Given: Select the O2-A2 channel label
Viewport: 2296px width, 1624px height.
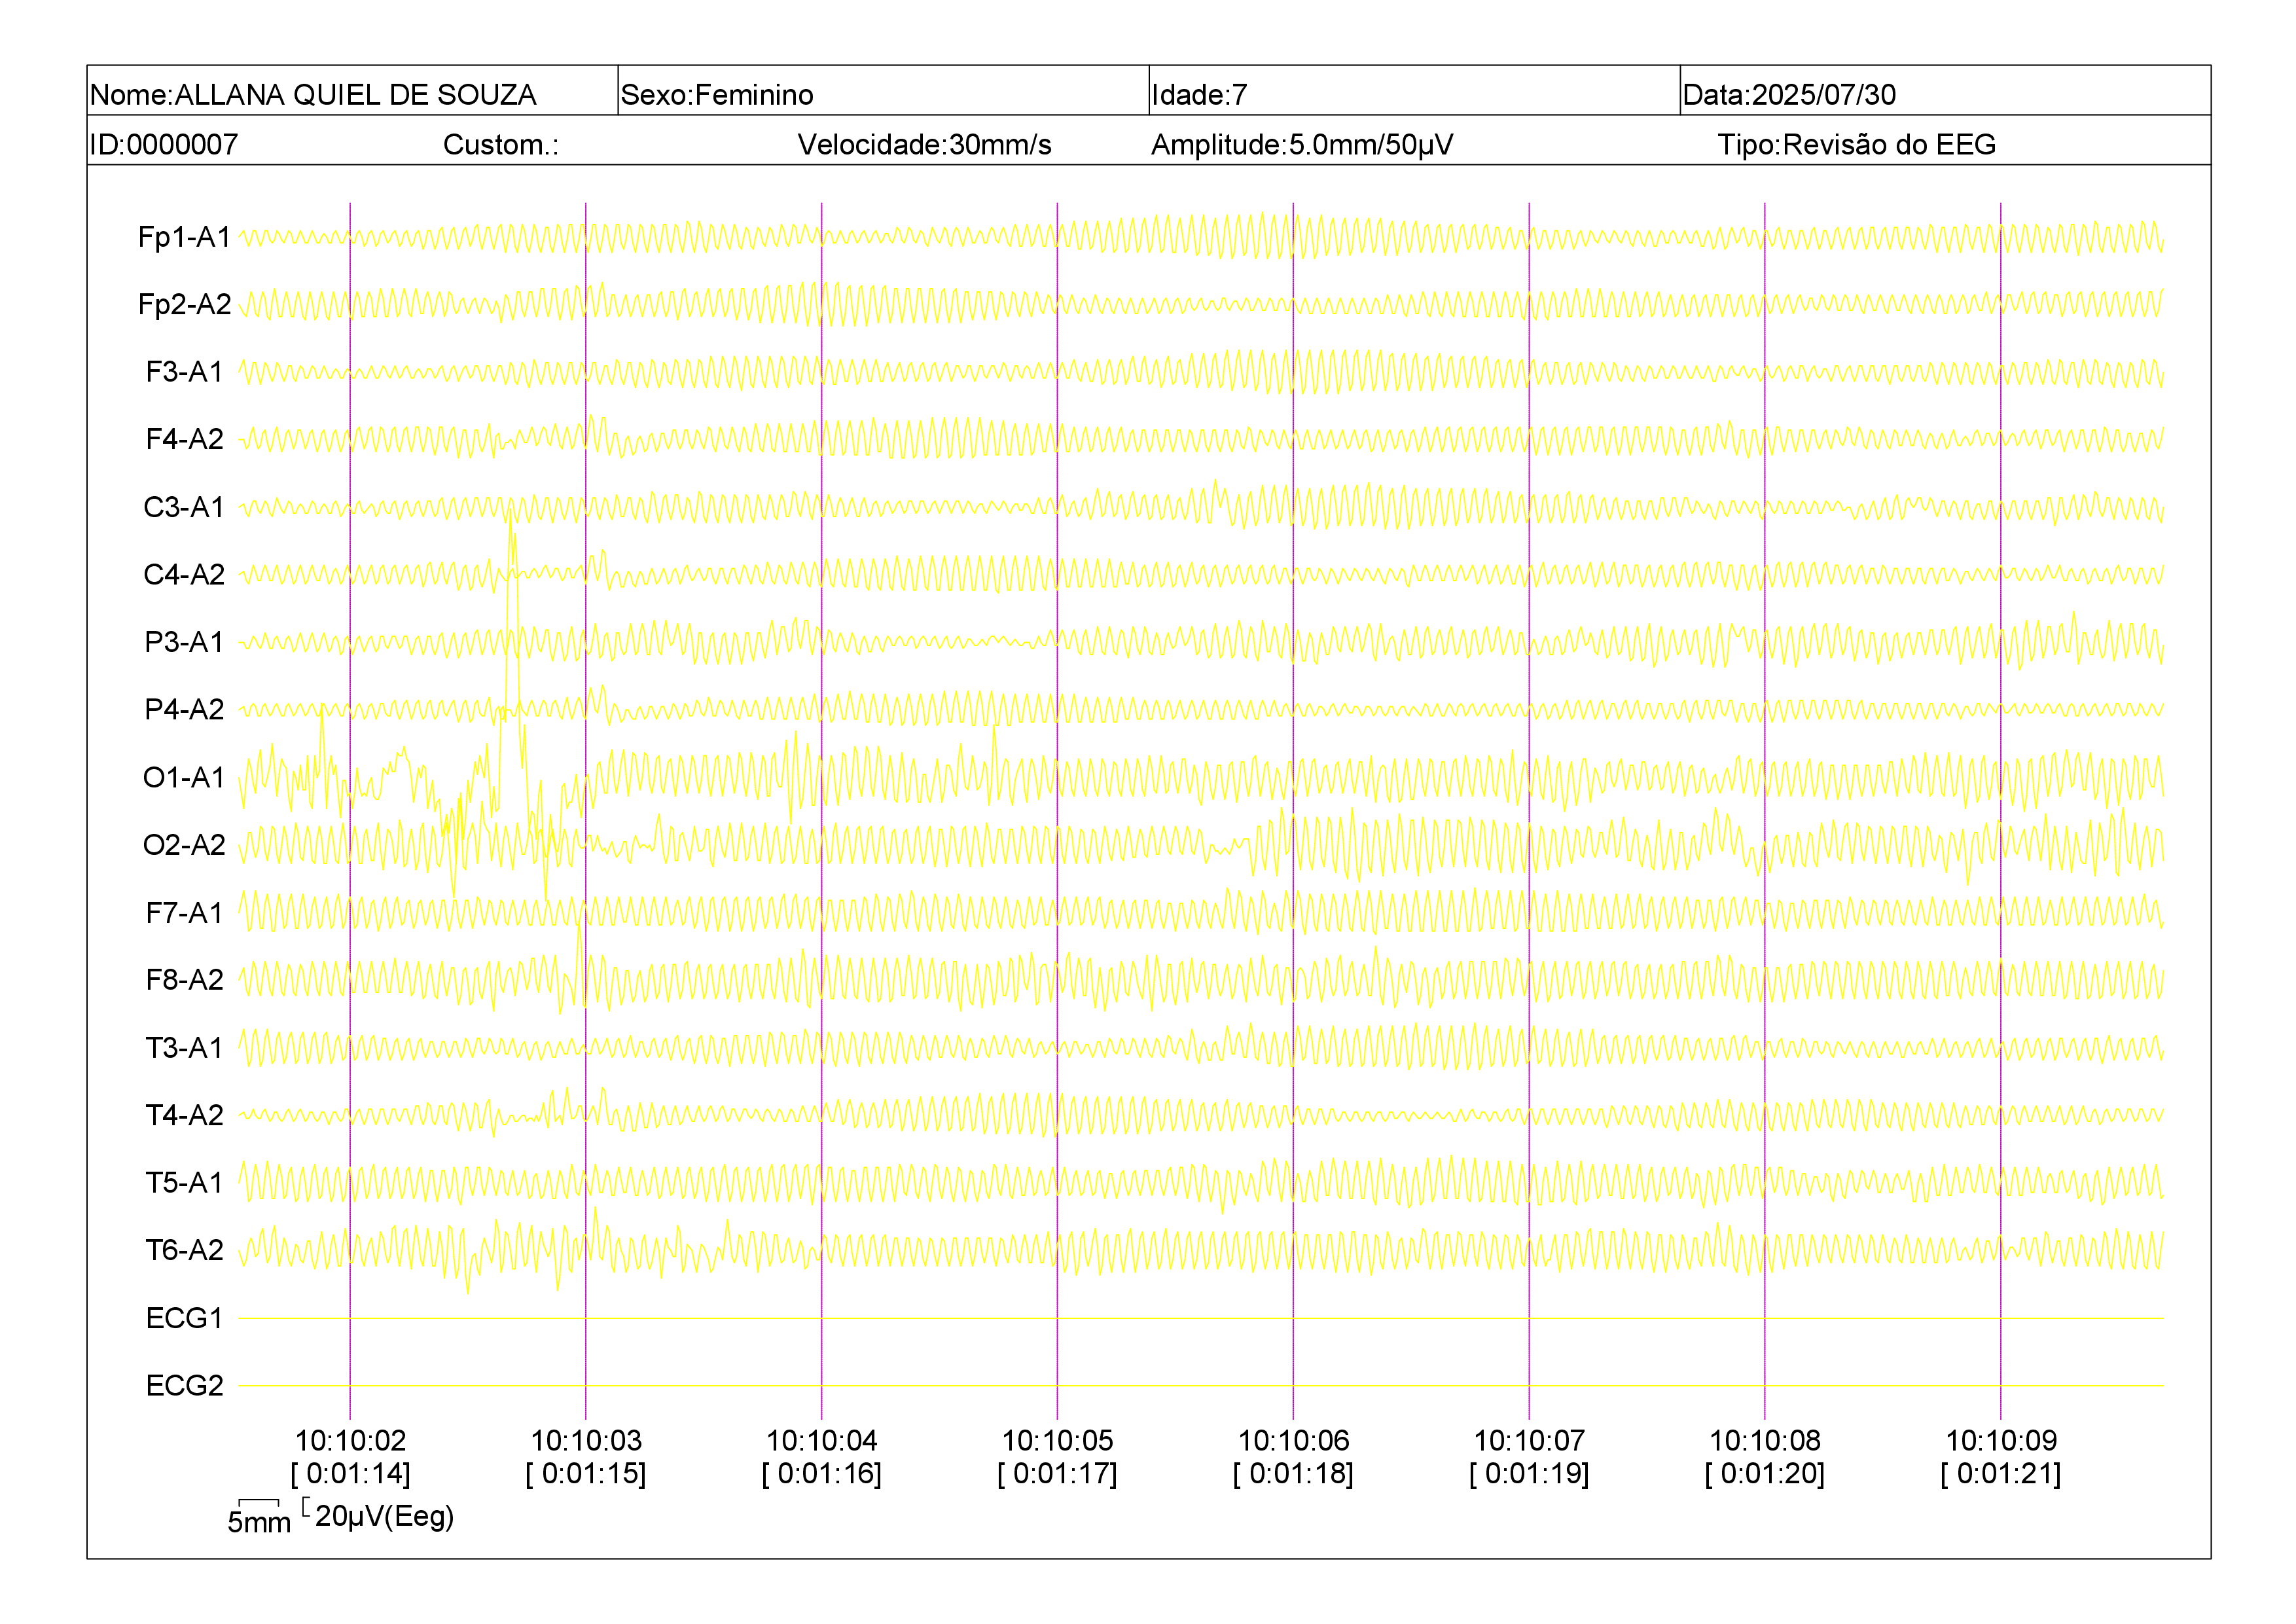Looking at the screenshot, I should 185,845.
